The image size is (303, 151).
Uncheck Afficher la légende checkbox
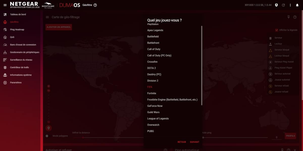(277, 30)
